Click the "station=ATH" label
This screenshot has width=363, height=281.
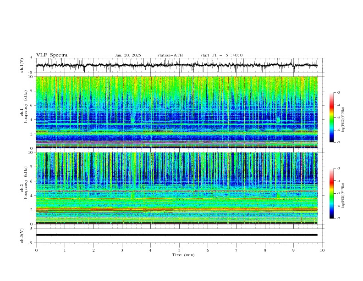pyautogui.click(x=170, y=55)
